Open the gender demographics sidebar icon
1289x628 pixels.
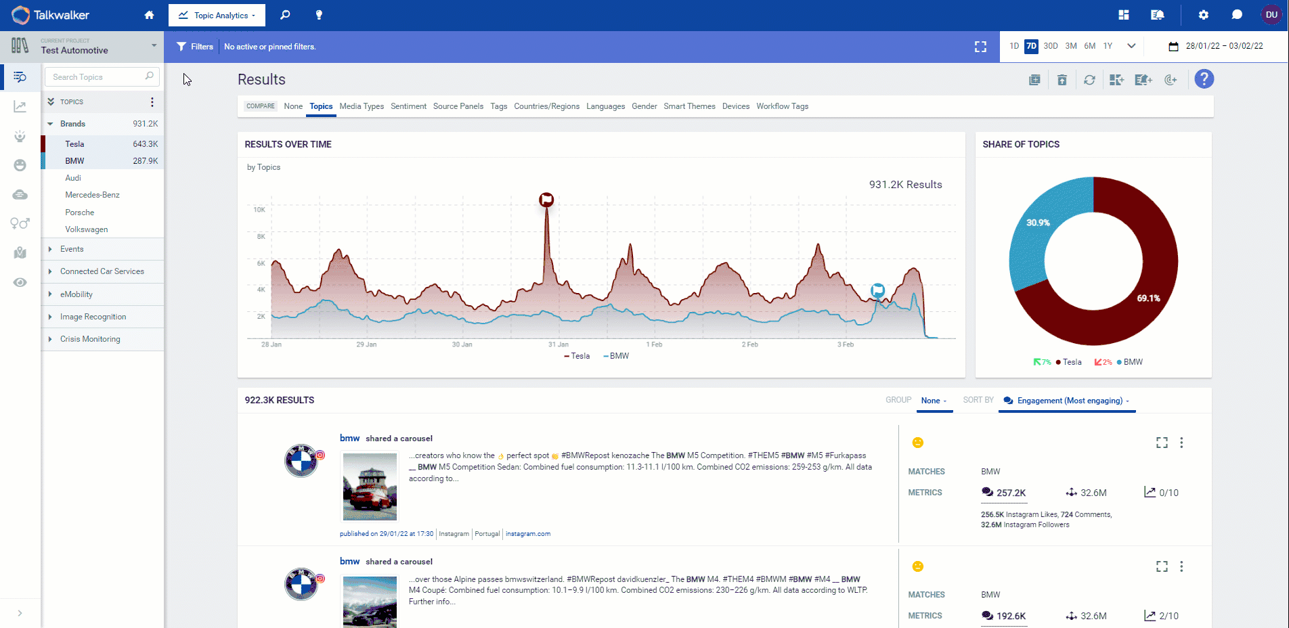(20, 223)
